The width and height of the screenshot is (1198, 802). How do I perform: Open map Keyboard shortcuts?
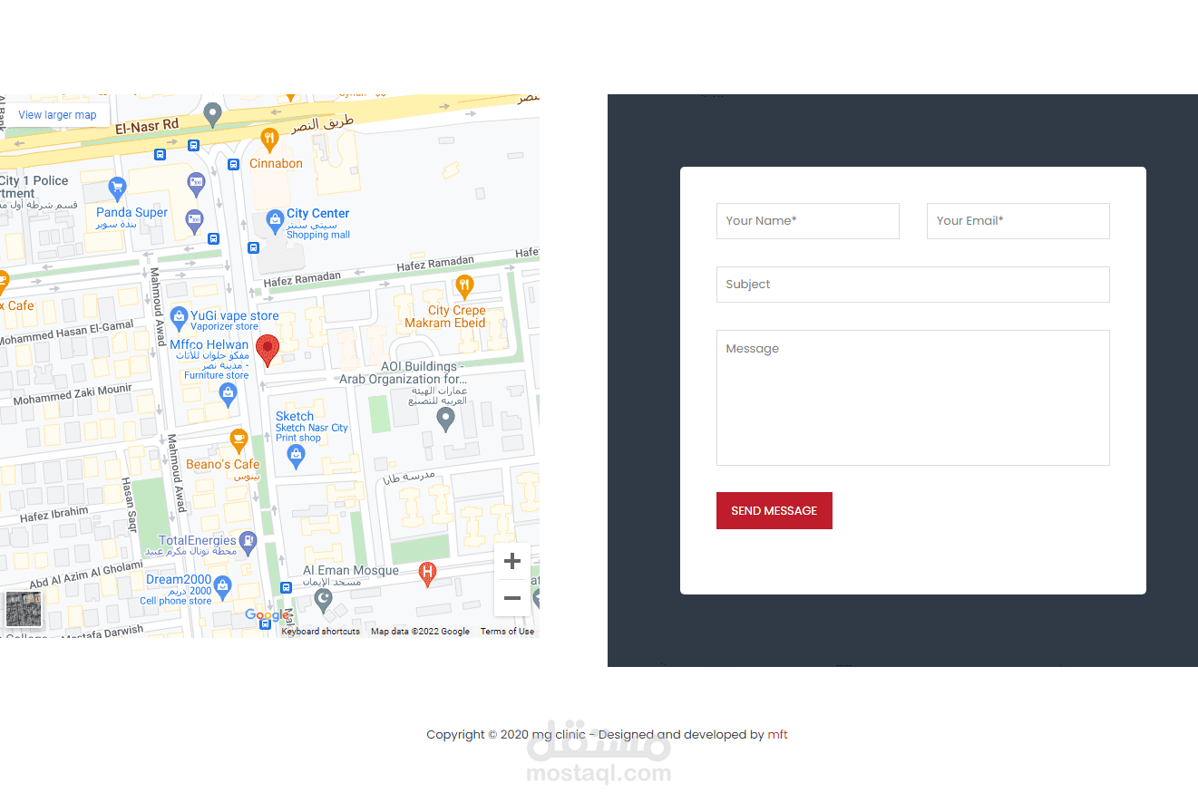pyautogui.click(x=320, y=632)
